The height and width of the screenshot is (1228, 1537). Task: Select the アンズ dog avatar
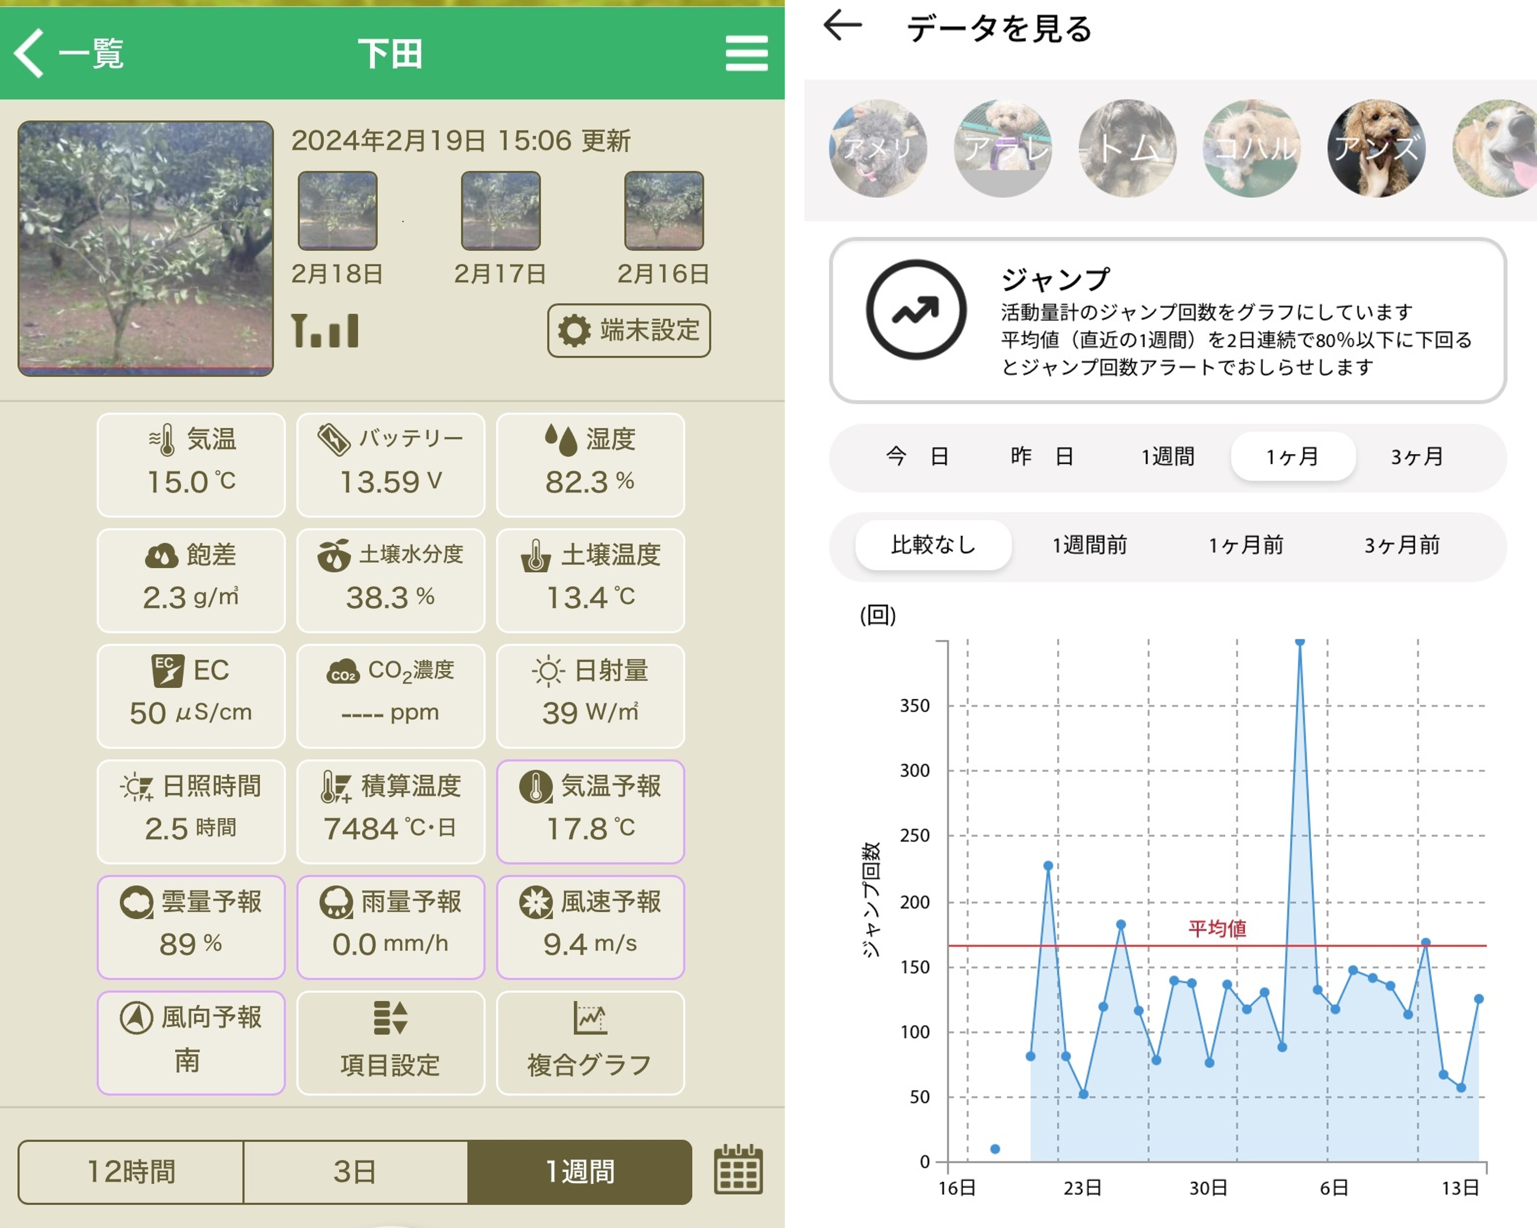tap(1376, 148)
